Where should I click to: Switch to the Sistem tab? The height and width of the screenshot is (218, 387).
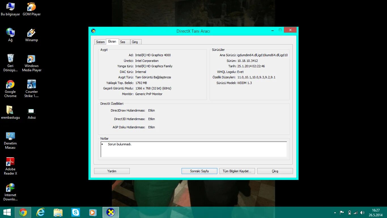(100, 42)
